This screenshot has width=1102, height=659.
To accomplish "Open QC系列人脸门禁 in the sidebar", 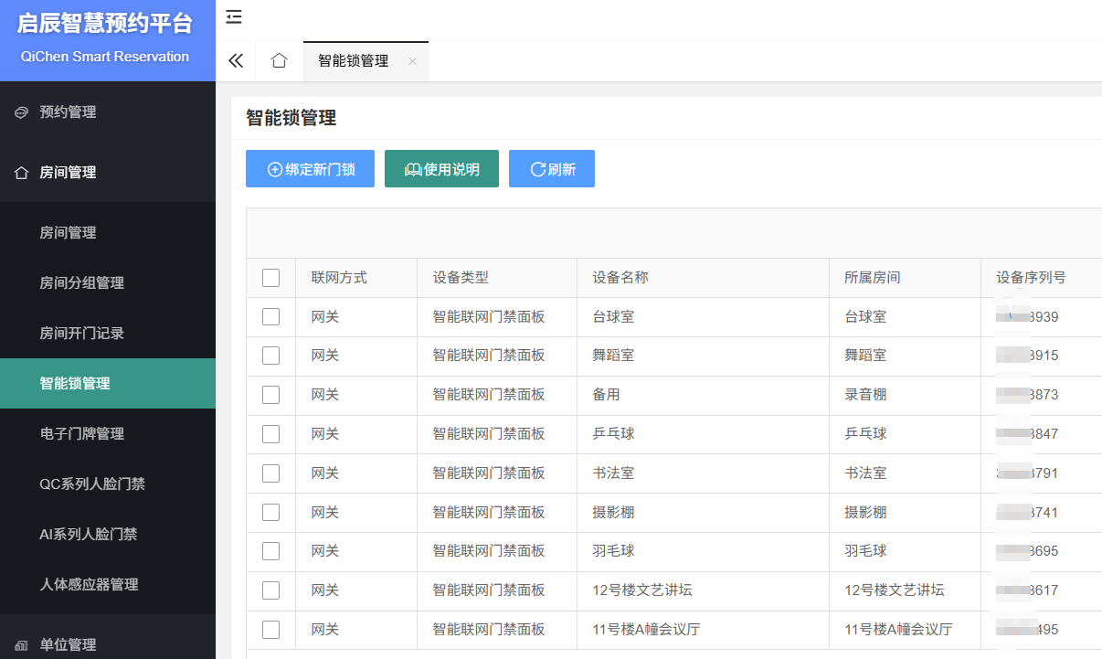I will [108, 484].
